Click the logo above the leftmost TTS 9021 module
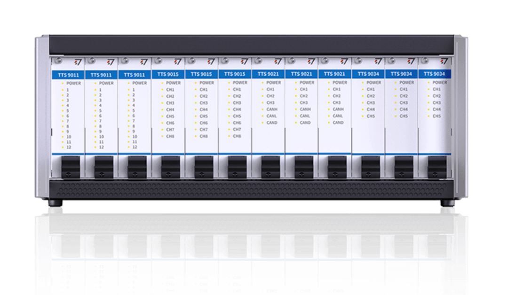This screenshot has height=295, width=508. pos(278,62)
